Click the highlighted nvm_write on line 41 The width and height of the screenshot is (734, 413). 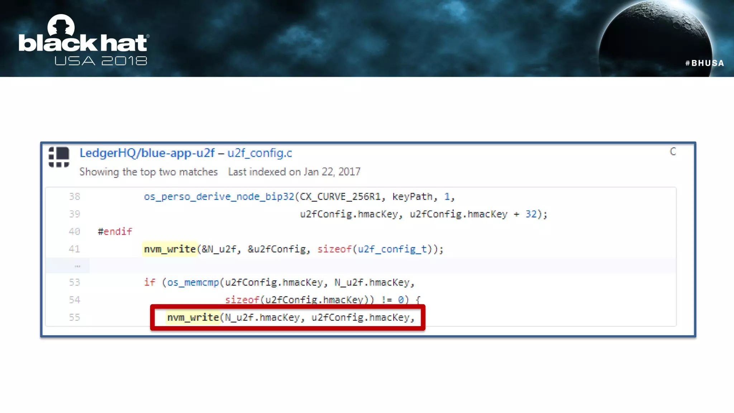point(170,249)
